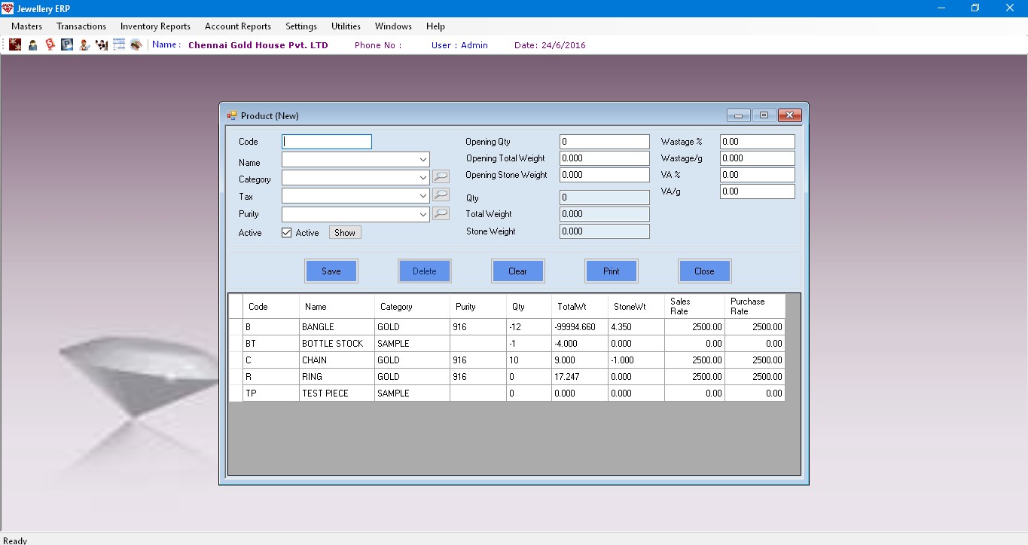
Task: Open the Account Reports menu
Action: tap(238, 26)
